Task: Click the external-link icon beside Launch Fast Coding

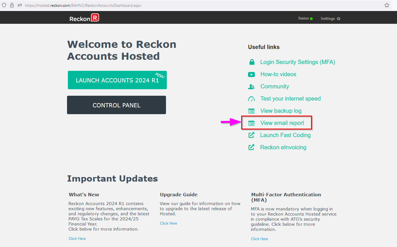Action: pos(251,135)
